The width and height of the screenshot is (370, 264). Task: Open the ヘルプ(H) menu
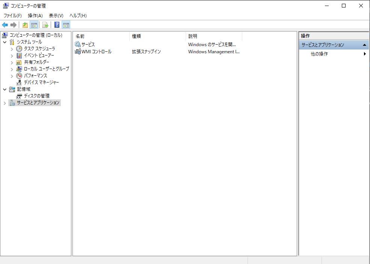coord(78,15)
